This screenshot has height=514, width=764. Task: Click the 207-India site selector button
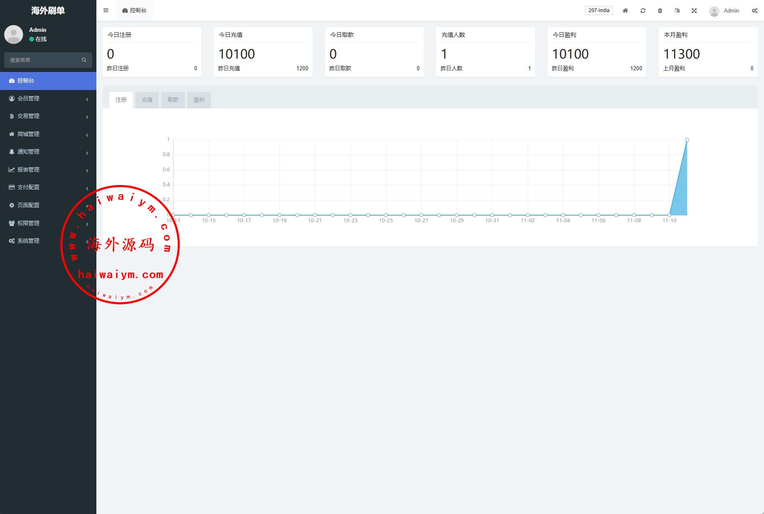pyautogui.click(x=598, y=10)
